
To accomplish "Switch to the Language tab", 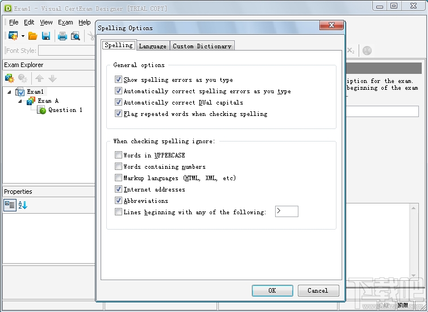I will 152,46.
